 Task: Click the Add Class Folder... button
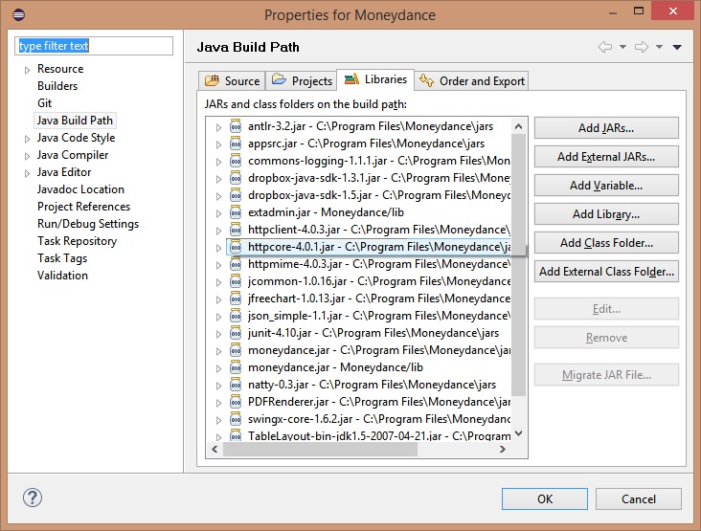(x=606, y=243)
